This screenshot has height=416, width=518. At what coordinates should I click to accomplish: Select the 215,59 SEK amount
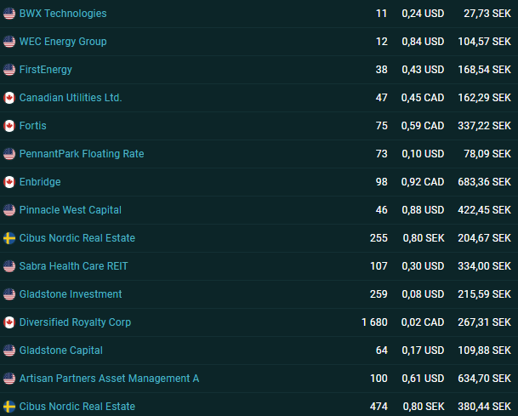pos(484,294)
